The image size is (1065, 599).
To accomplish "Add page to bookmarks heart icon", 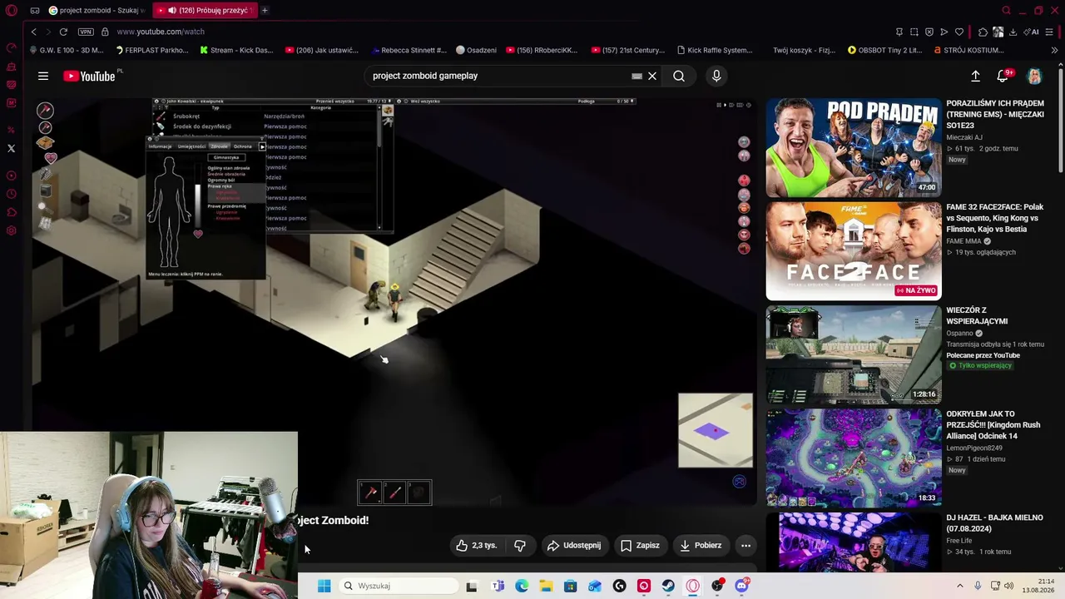I will pos(959,32).
